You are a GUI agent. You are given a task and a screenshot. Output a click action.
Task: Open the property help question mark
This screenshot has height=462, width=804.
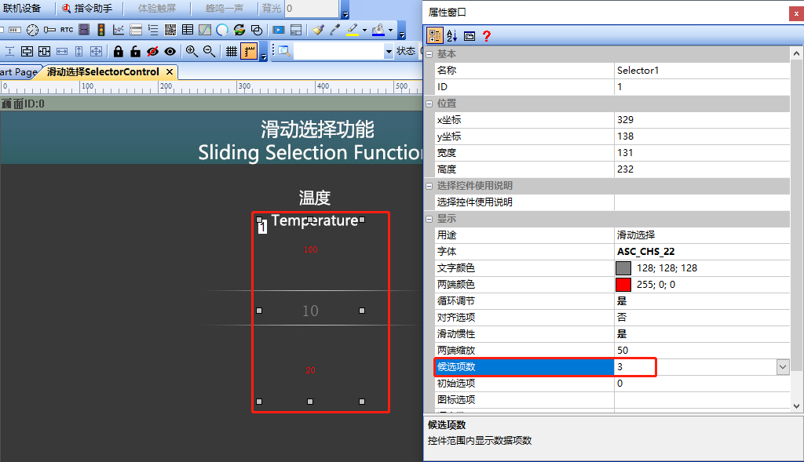pos(487,36)
